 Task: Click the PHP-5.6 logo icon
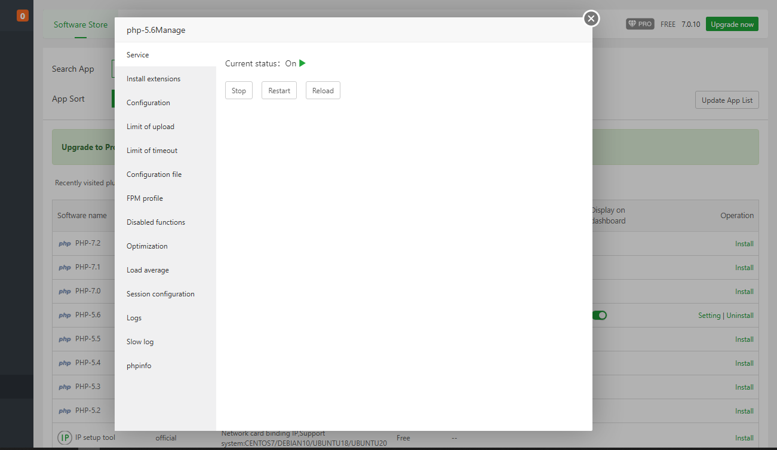tap(65, 316)
